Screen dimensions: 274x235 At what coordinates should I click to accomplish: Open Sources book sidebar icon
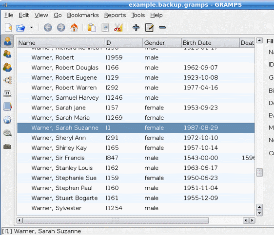(x=7, y=107)
